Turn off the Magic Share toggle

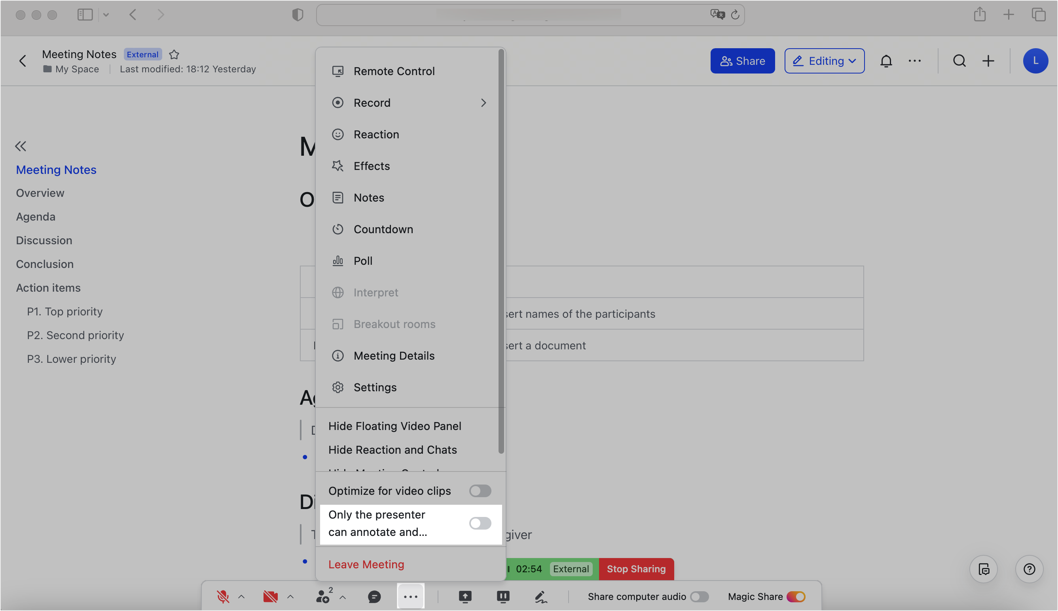pos(796,596)
